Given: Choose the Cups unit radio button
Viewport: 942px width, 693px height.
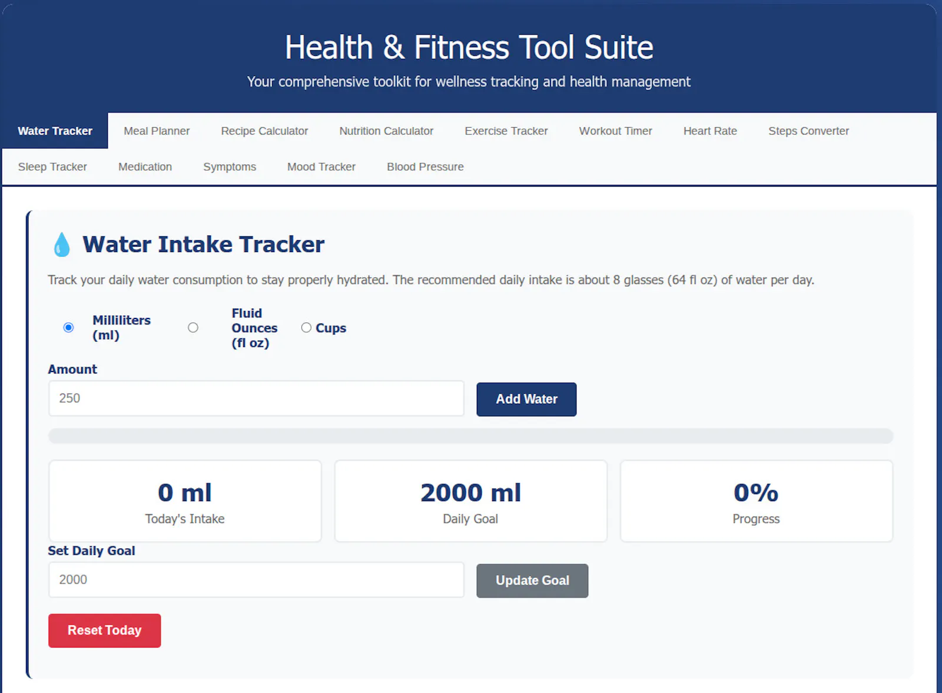Looking at the screenshot, I should [306, 327].
